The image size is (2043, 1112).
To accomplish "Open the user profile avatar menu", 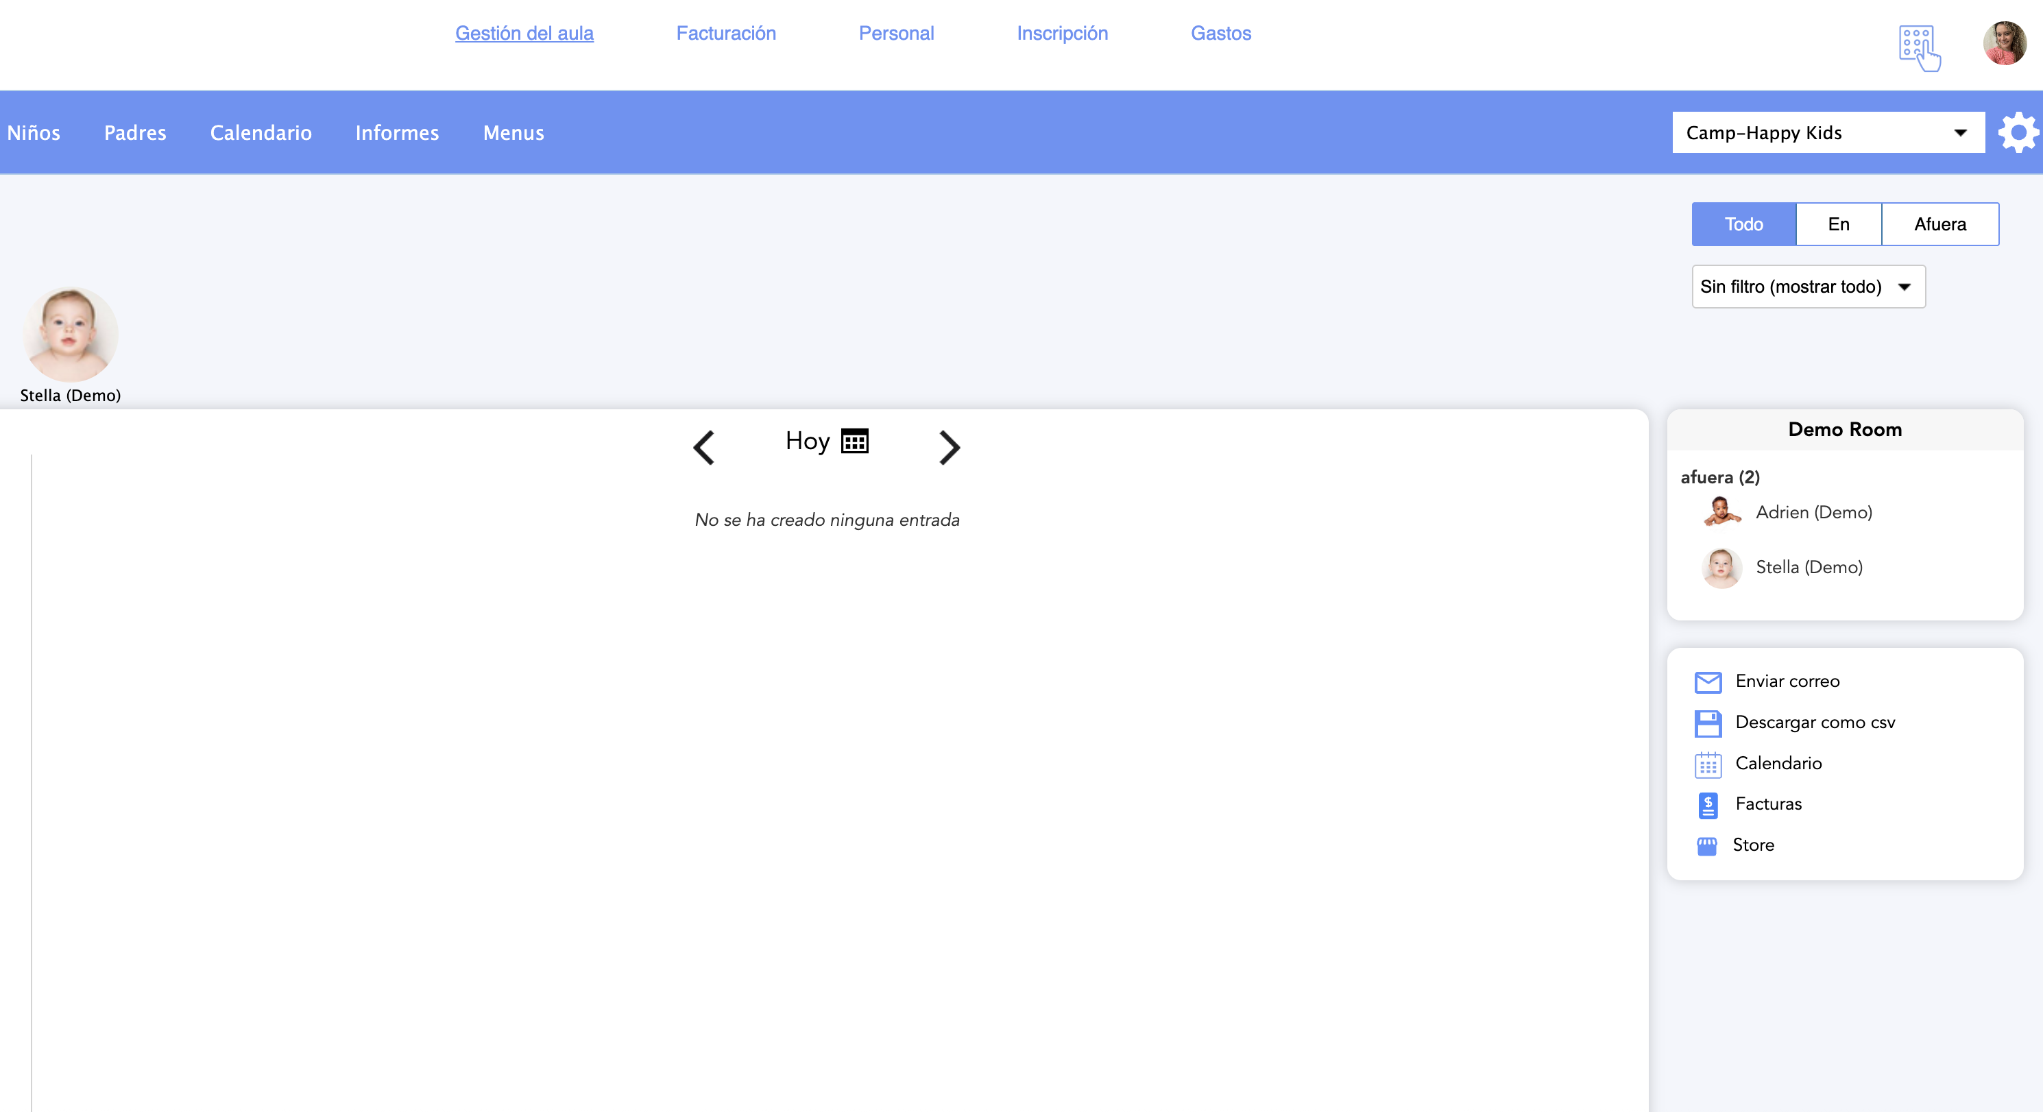I will pyautogui.click(x=2003, y=44).
